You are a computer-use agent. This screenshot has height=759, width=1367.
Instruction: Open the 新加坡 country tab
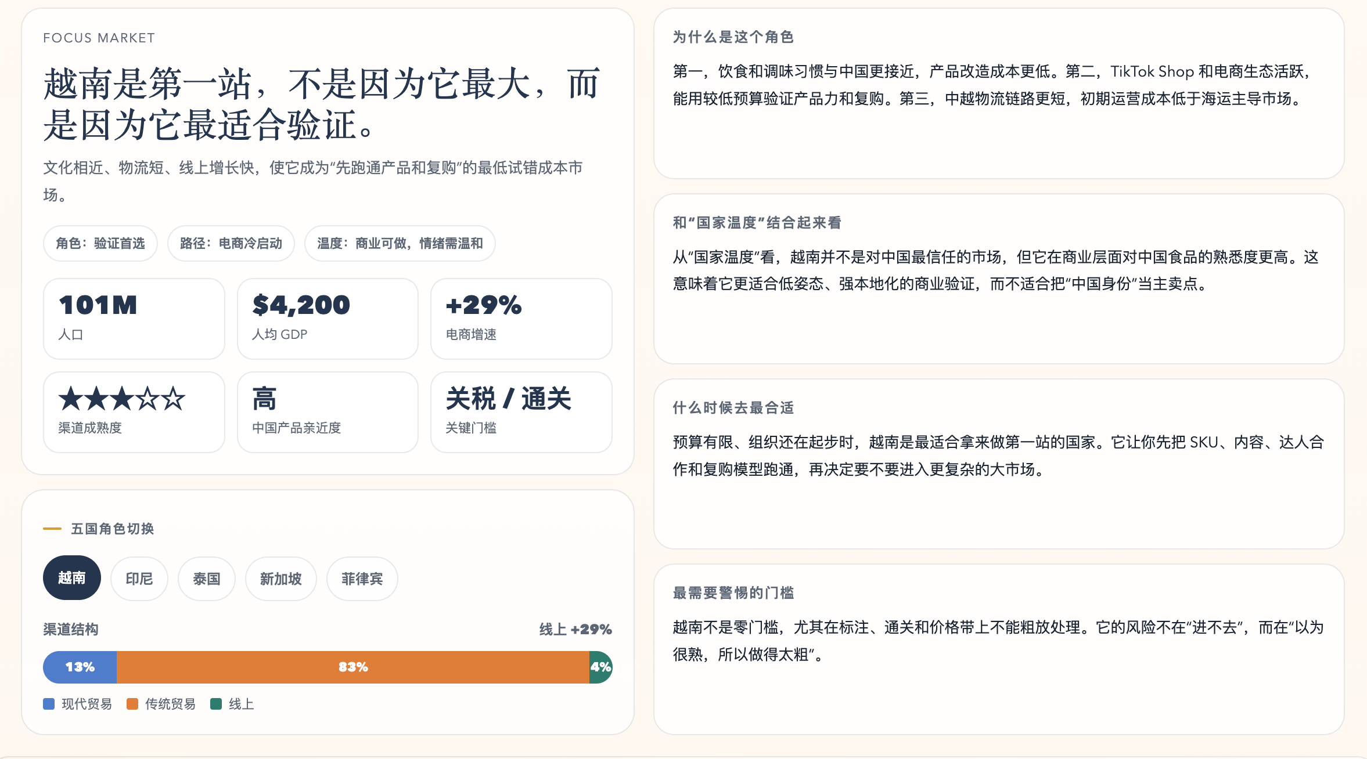[x=281, y=579]
